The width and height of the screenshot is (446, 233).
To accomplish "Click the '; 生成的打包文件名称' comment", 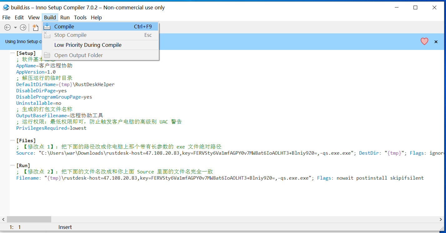I will (x=44, y=109).
